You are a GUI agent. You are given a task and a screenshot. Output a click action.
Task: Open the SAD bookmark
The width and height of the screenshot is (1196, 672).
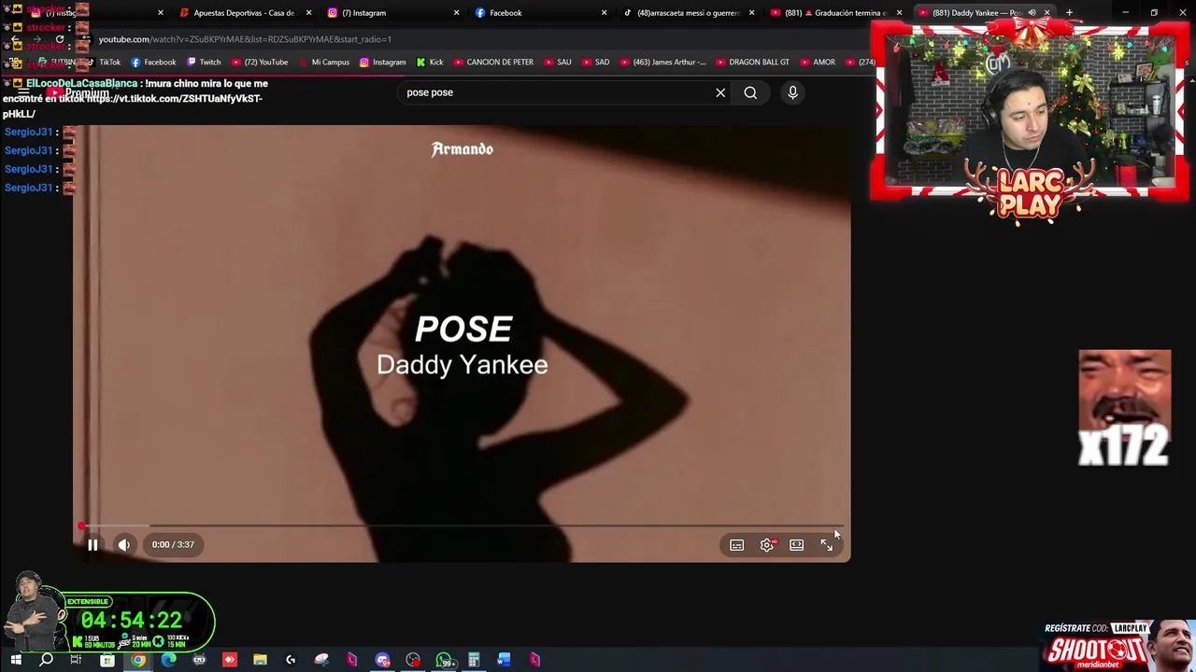595,63
